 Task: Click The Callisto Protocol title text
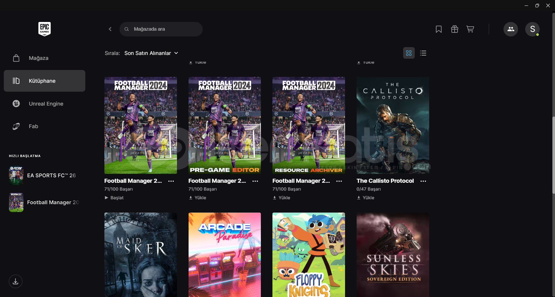(x=385, y=181)
